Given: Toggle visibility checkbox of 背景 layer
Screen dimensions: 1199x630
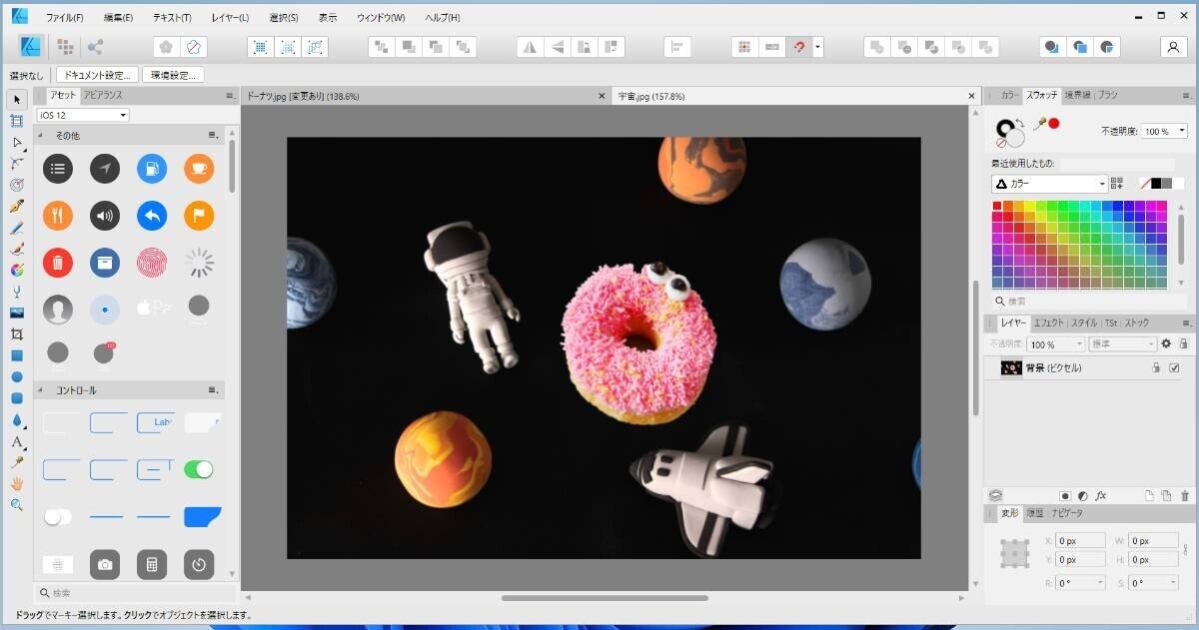Looking at the screenshot, I should click(x=1174, y=368).
